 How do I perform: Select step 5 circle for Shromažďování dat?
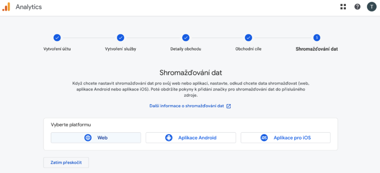tap(317, 37)
